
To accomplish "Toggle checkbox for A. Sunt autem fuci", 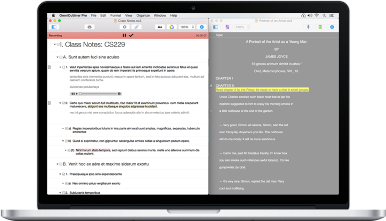I will point(61,57).
